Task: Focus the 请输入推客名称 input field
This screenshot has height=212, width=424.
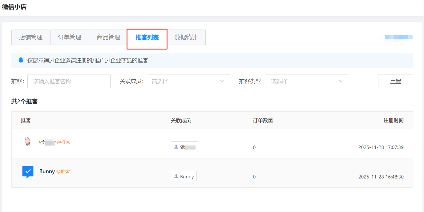Action: 69,81
